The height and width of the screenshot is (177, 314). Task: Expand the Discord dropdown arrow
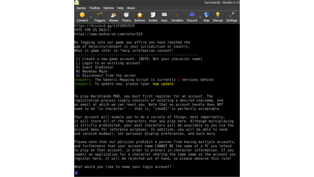click(x=200, y=17)
